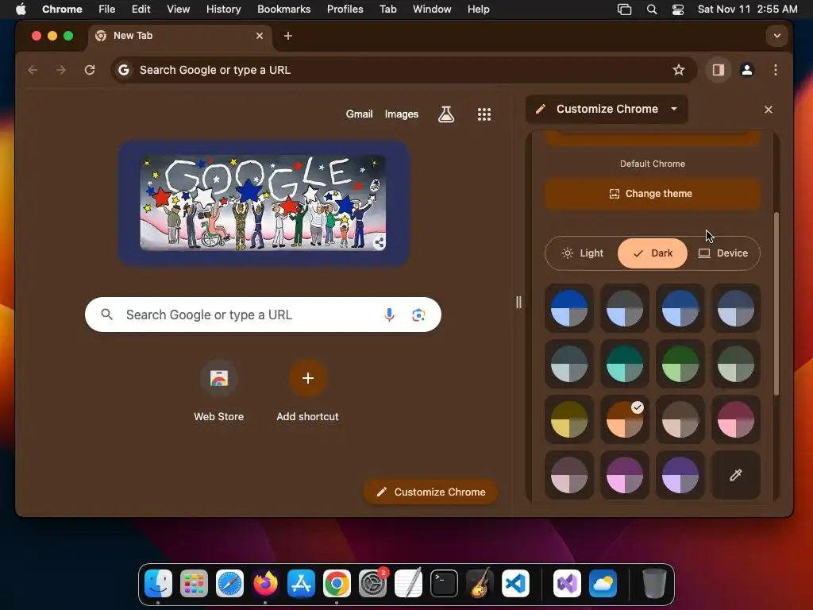Open the History menu
813x610 pixels.
[223, 10]
